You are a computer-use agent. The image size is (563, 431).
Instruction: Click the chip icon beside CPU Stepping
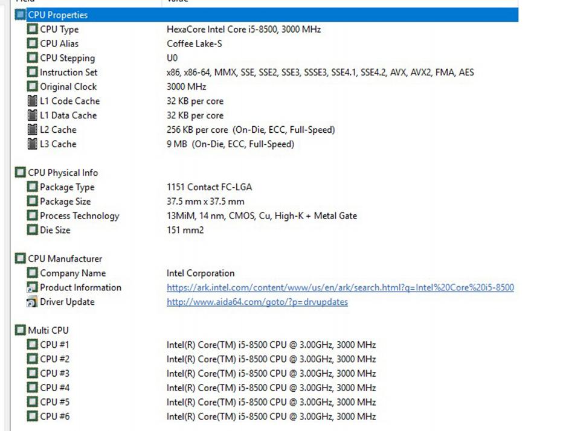click(32, 58)
